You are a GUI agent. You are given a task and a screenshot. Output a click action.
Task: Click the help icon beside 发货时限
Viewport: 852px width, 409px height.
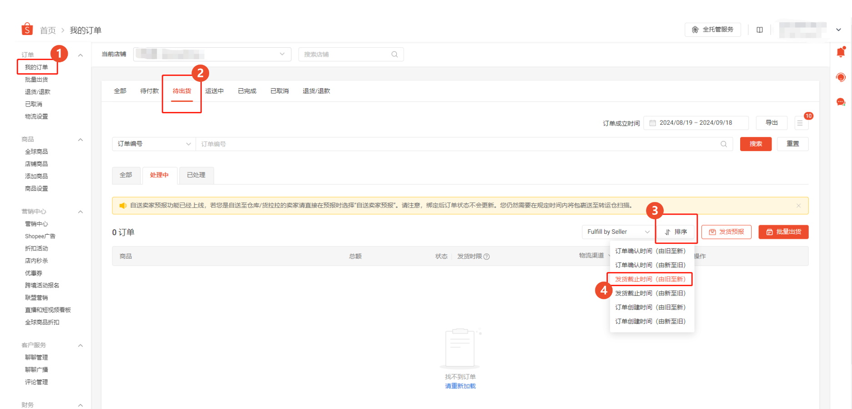[x=486, y=257]
